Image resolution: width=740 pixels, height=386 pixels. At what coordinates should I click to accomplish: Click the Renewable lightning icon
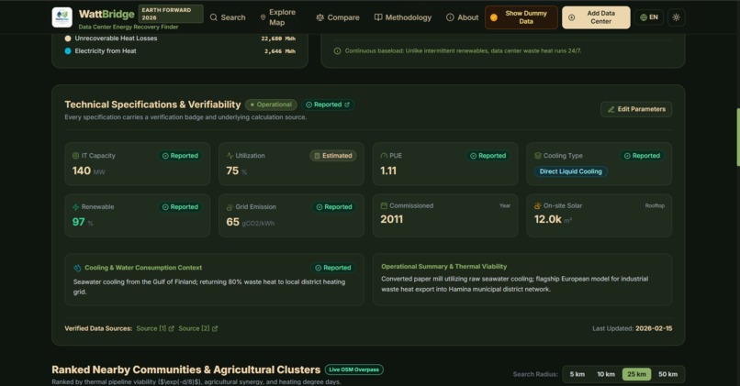click(75, 207)
